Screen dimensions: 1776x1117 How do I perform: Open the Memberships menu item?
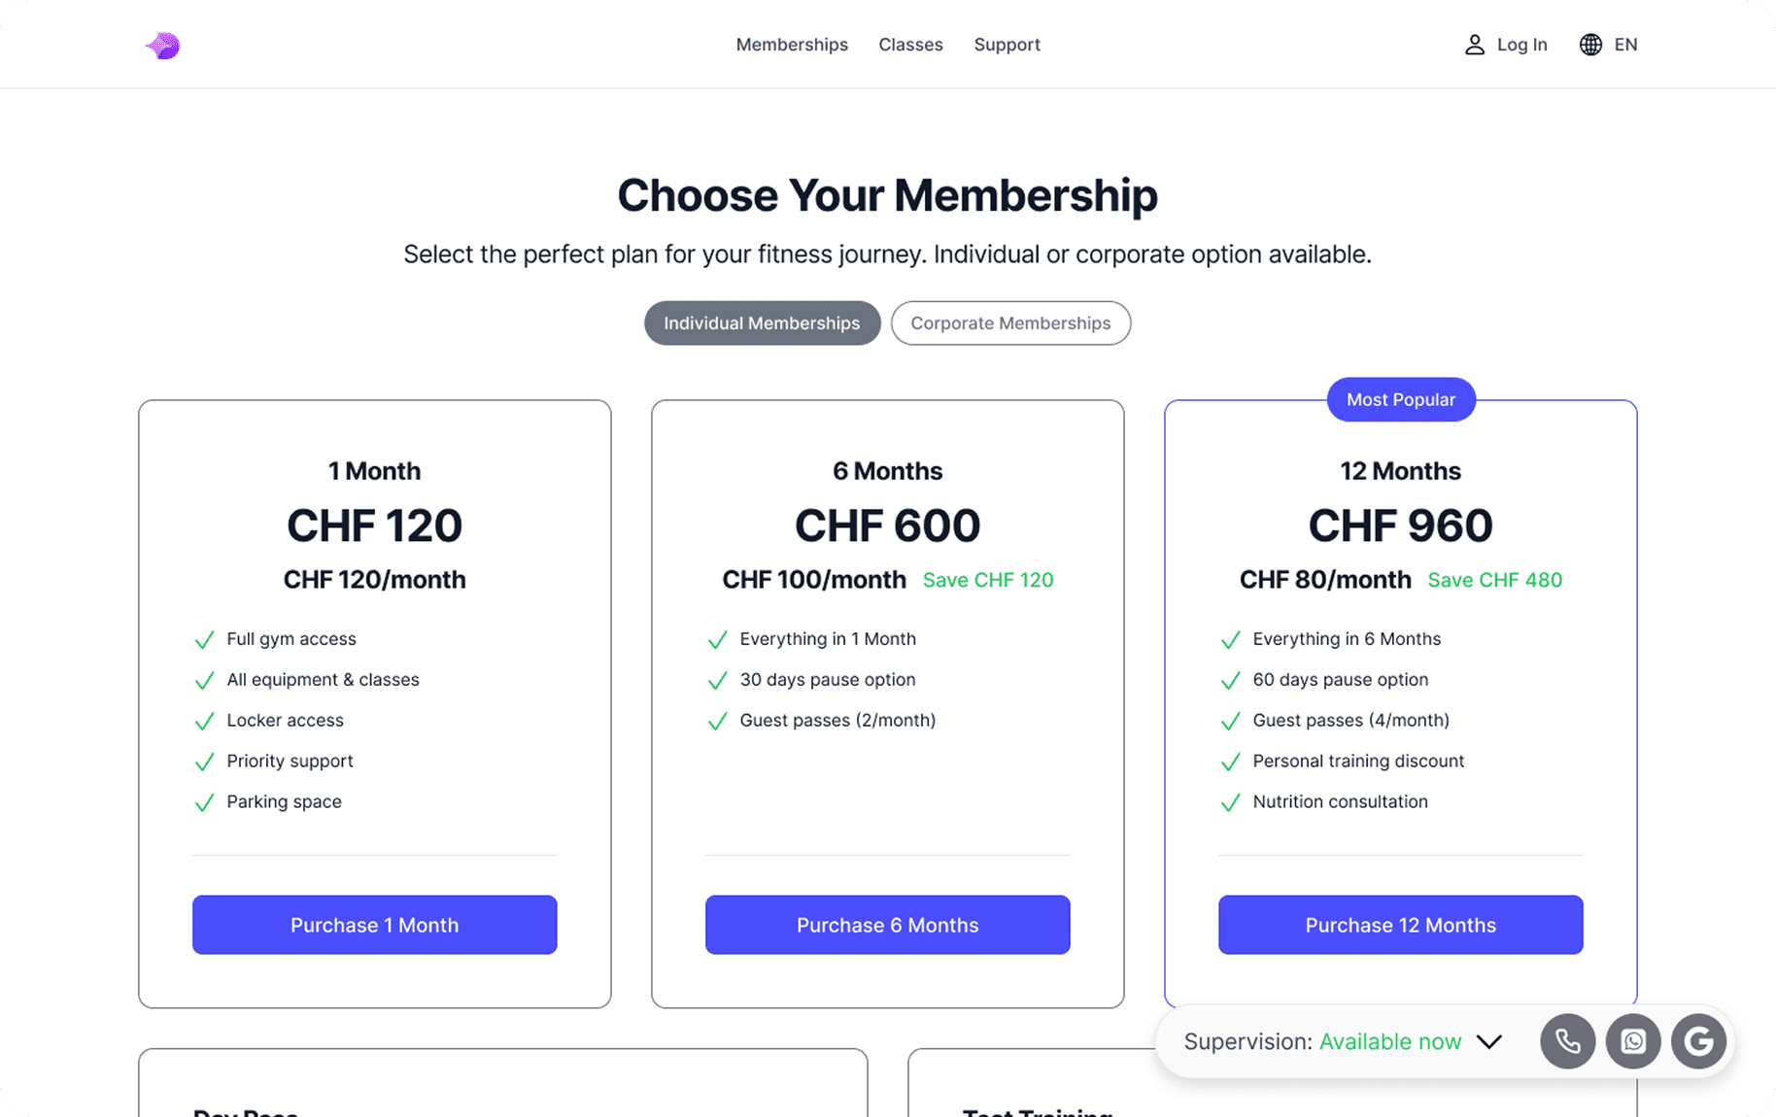tap(792, 45)
